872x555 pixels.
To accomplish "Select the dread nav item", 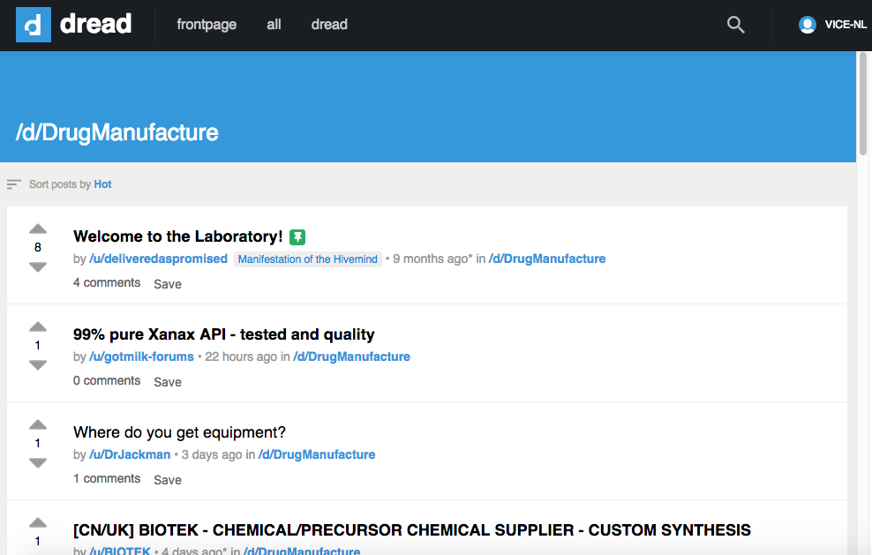I will [329, 25].
